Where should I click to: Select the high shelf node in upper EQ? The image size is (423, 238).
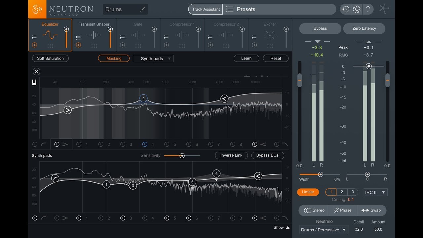(x=224, y=98)
